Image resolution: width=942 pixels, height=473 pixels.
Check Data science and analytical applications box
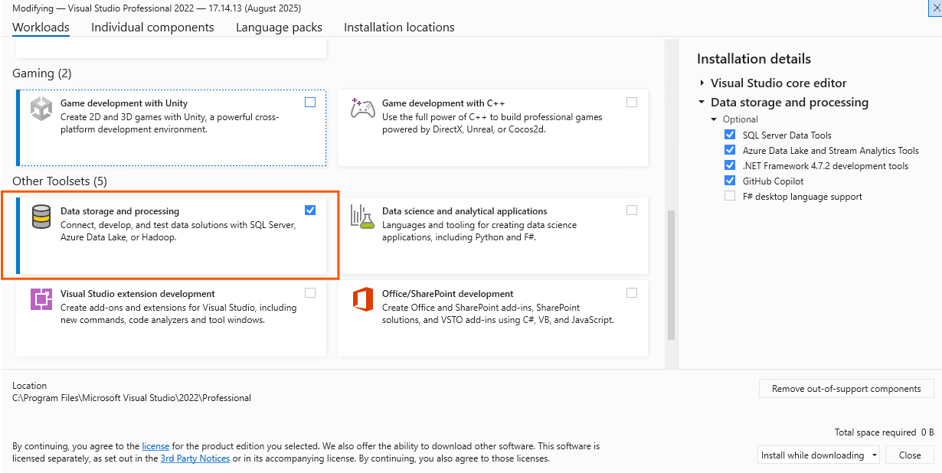(632, 210)
